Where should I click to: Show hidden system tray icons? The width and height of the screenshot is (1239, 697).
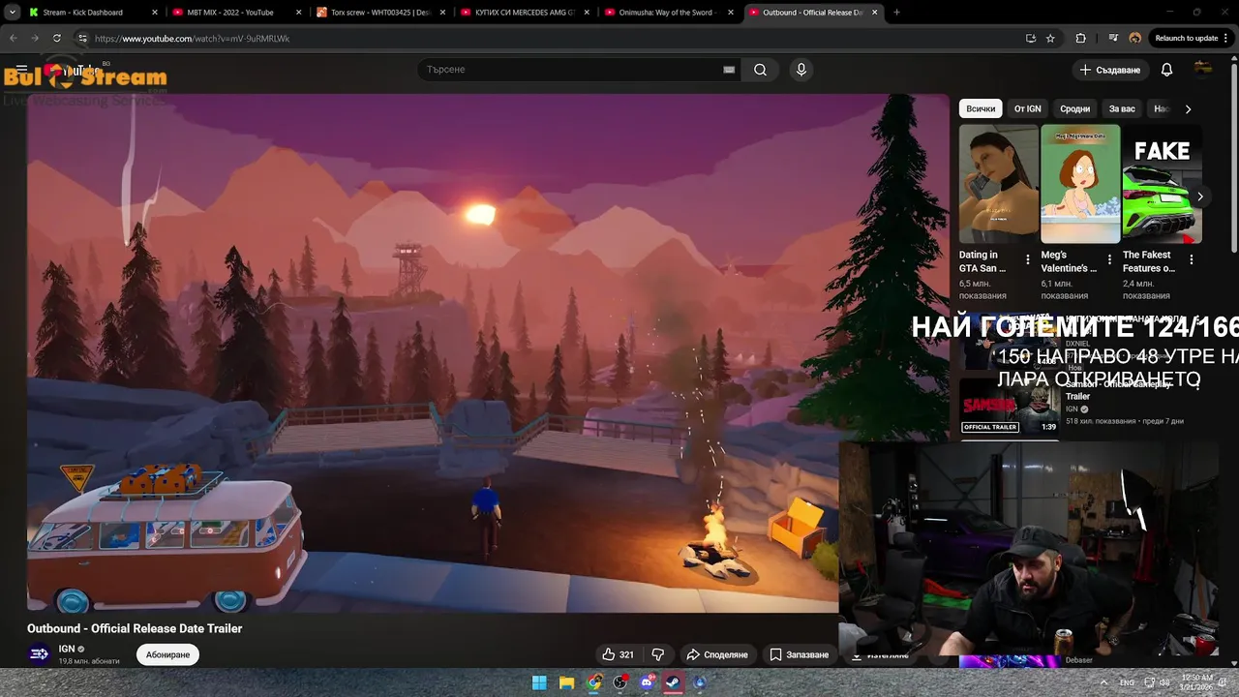point(1103,682)
